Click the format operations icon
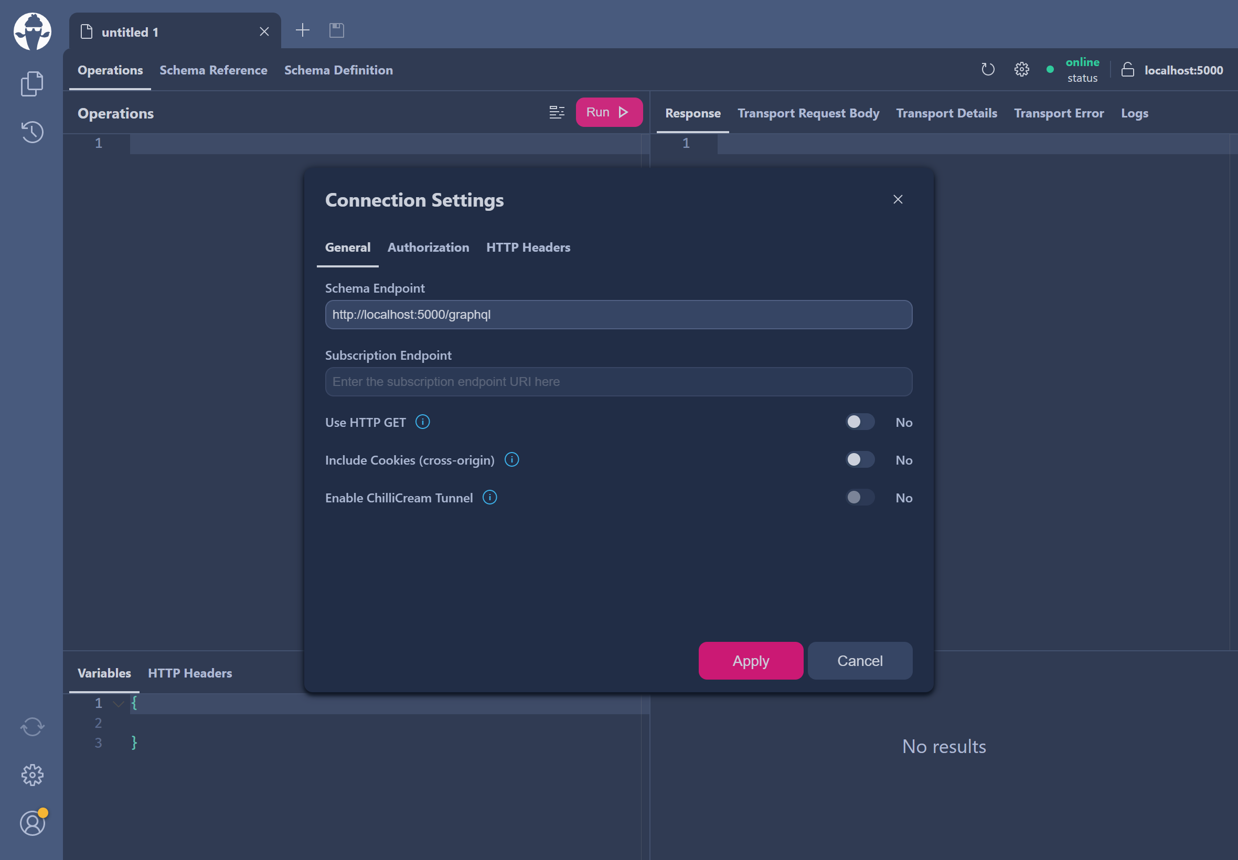Viewport: 1238px width, 860px height. (x=557, y=112)
